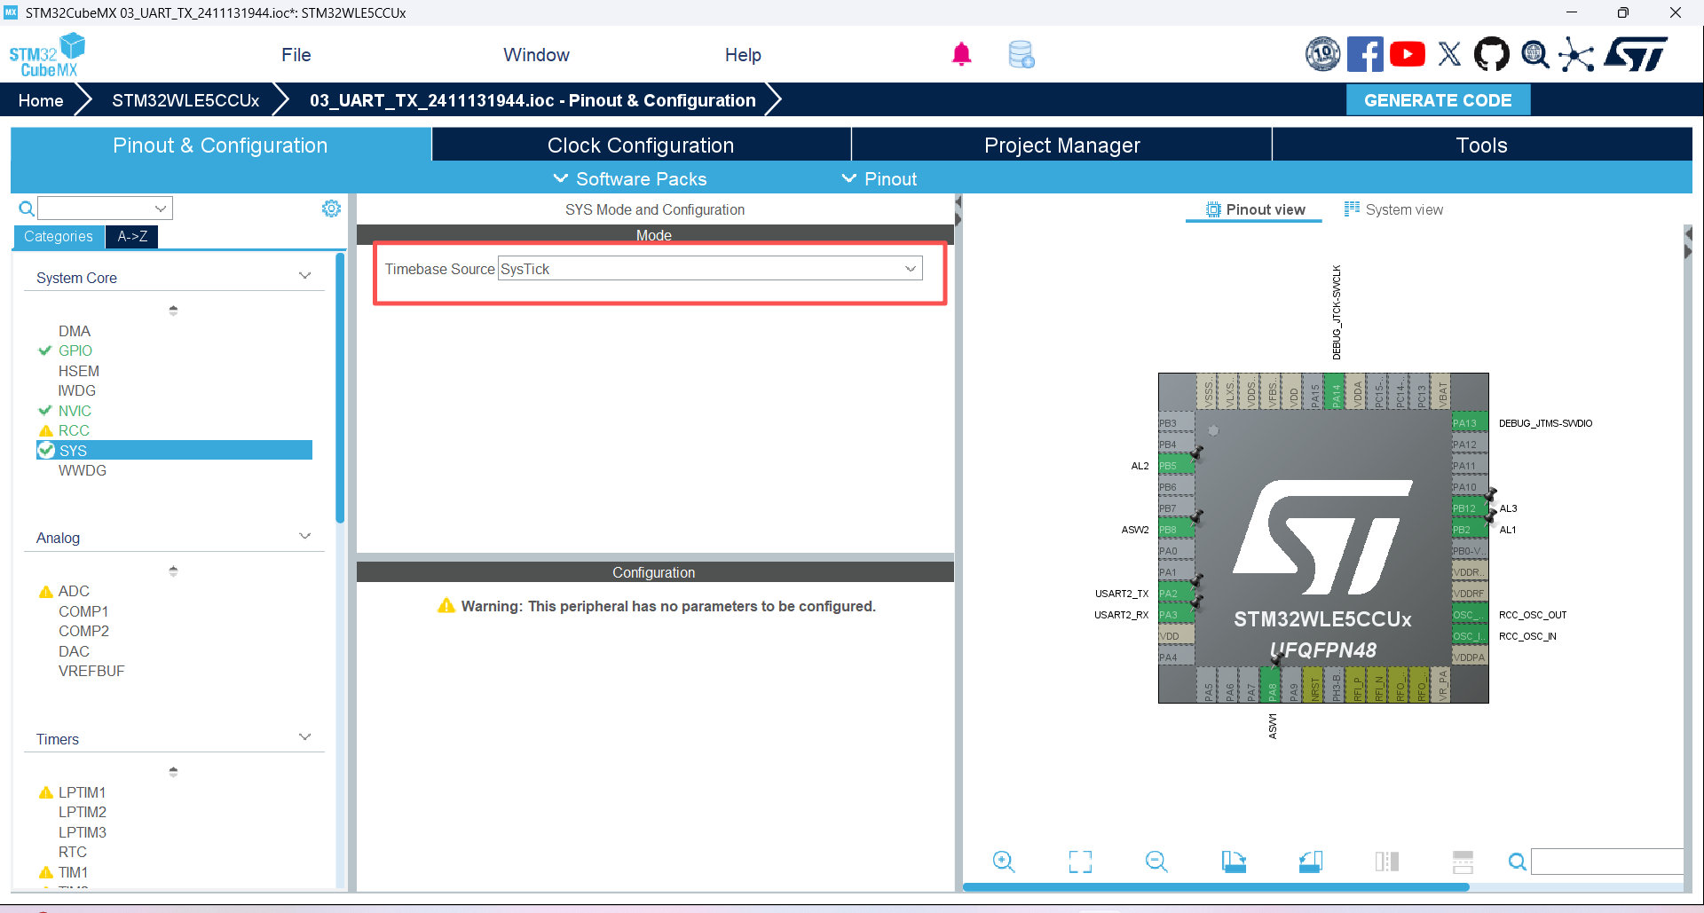Viewport: 1704px width, 913px height.
Task: Go to Home breadcrumb
Action: [x=41, y=100]
